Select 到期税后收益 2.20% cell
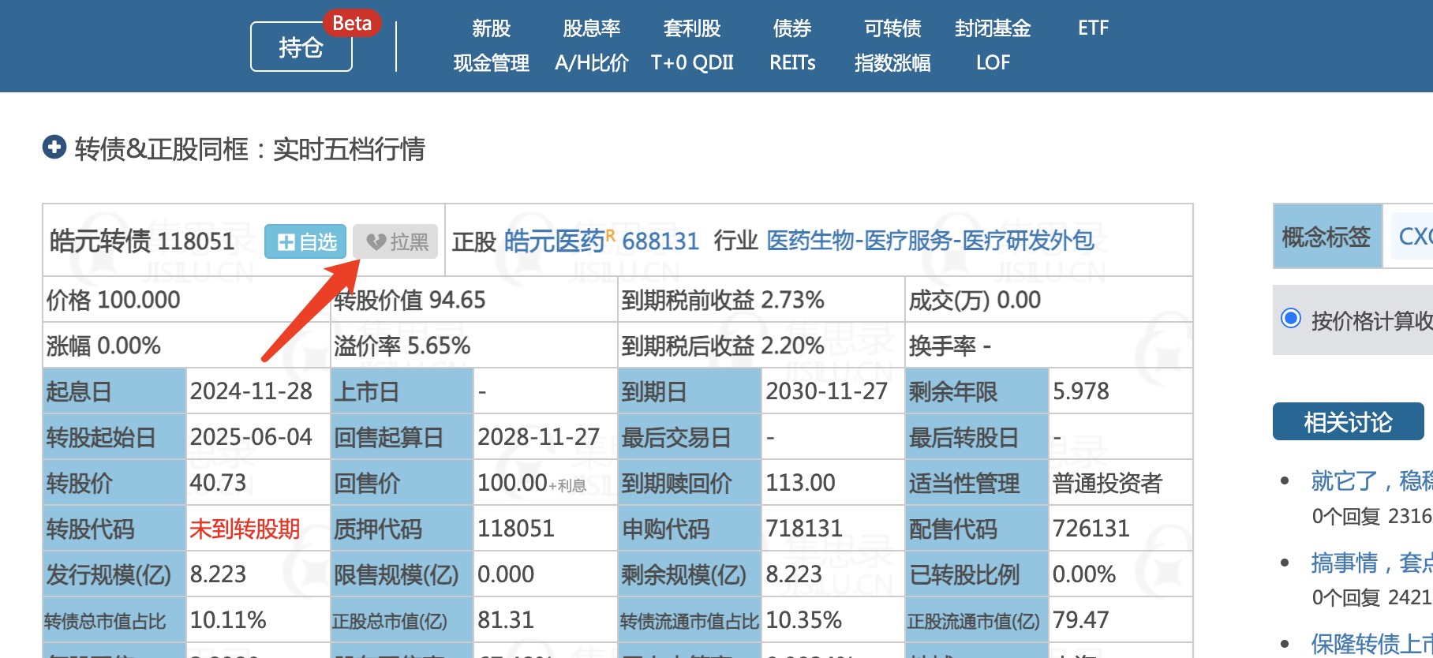Viewport: 1433px width, 658px height. click(761, 346)
